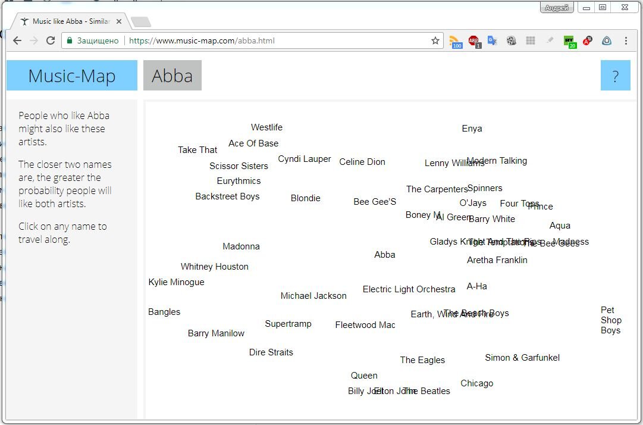Click the browser forward arrow

click(34, 40)
